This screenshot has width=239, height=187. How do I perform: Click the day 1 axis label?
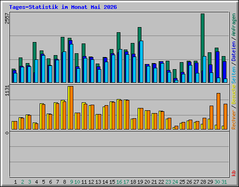pos(15,182)
